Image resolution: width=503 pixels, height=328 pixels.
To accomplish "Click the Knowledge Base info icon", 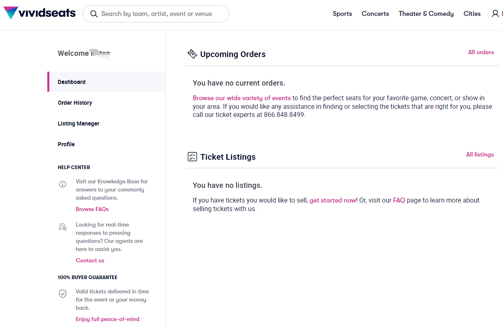I will (62, 184).
